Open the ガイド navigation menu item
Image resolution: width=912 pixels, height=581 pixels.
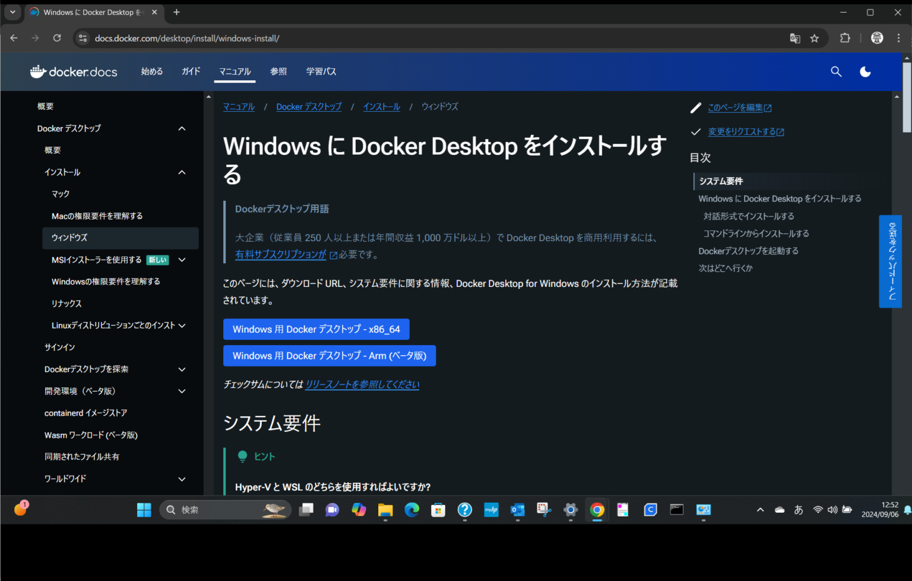tap(191, 71)
